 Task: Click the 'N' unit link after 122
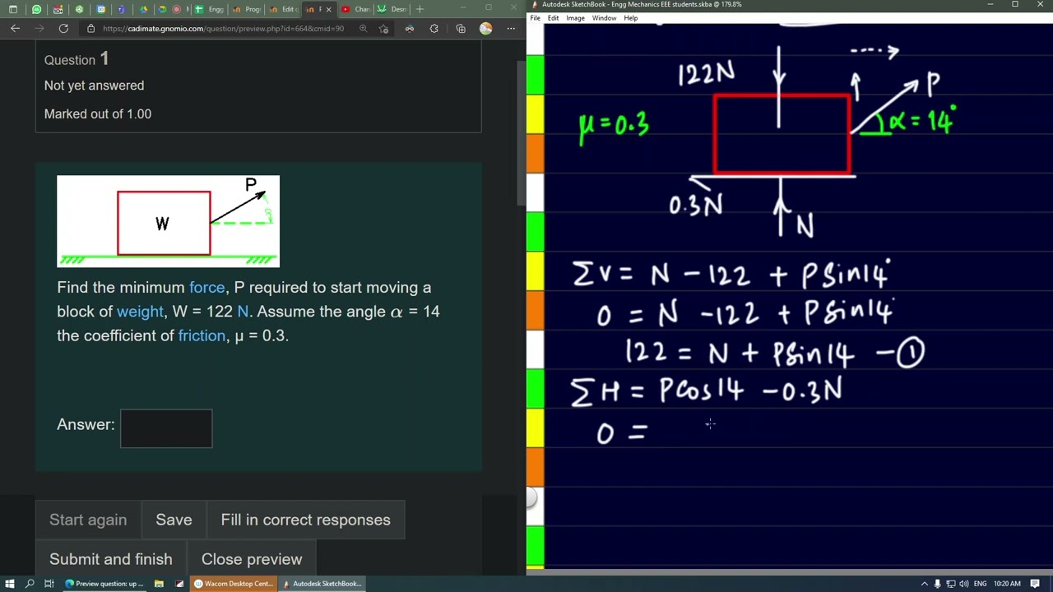pos(243,312)
